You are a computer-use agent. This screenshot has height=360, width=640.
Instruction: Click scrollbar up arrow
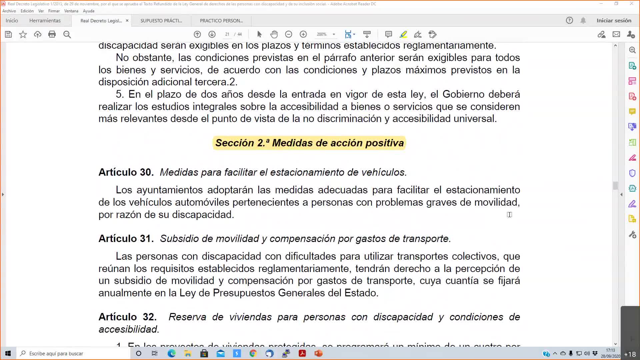615,45
